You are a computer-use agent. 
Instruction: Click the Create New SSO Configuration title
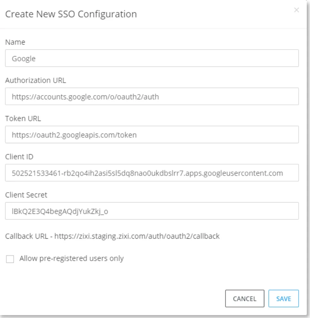coord(71,14)
